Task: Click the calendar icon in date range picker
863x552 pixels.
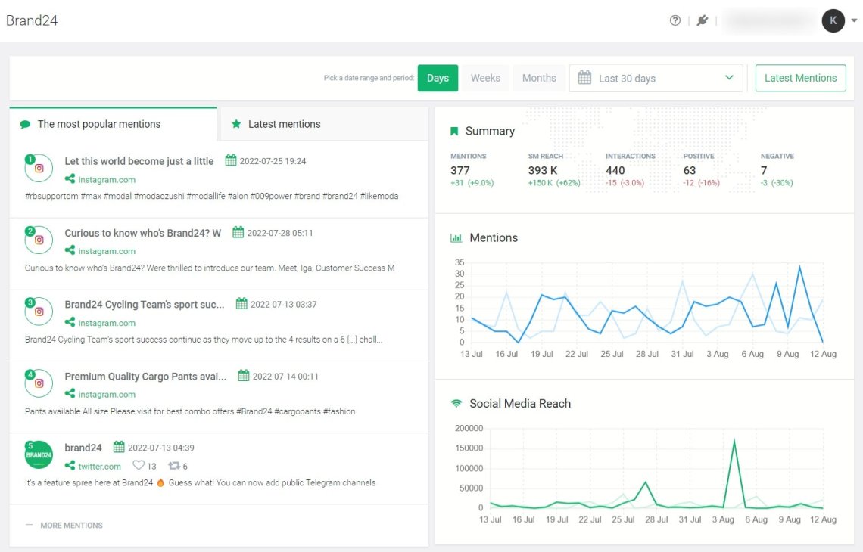Action: pos(584,78)
